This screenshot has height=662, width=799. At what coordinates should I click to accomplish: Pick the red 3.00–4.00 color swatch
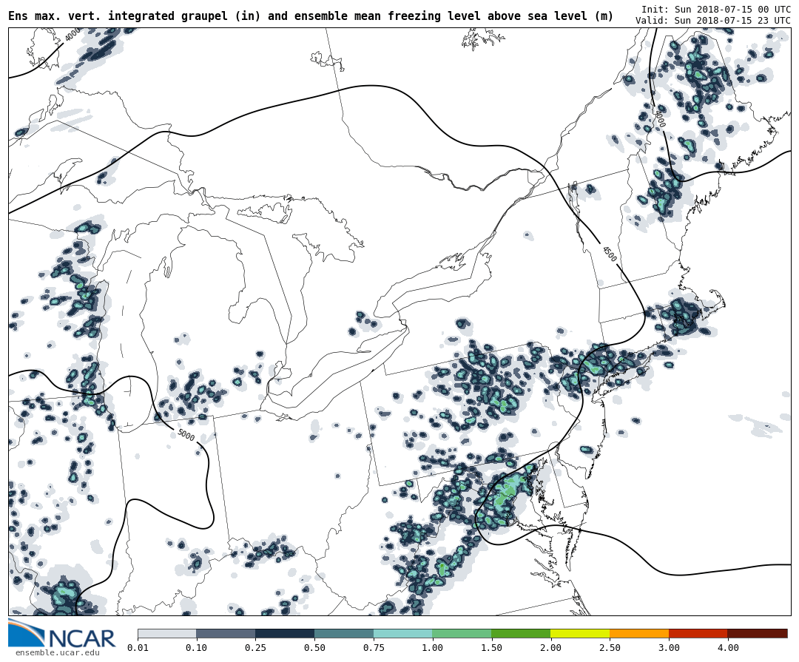(698, 634)
